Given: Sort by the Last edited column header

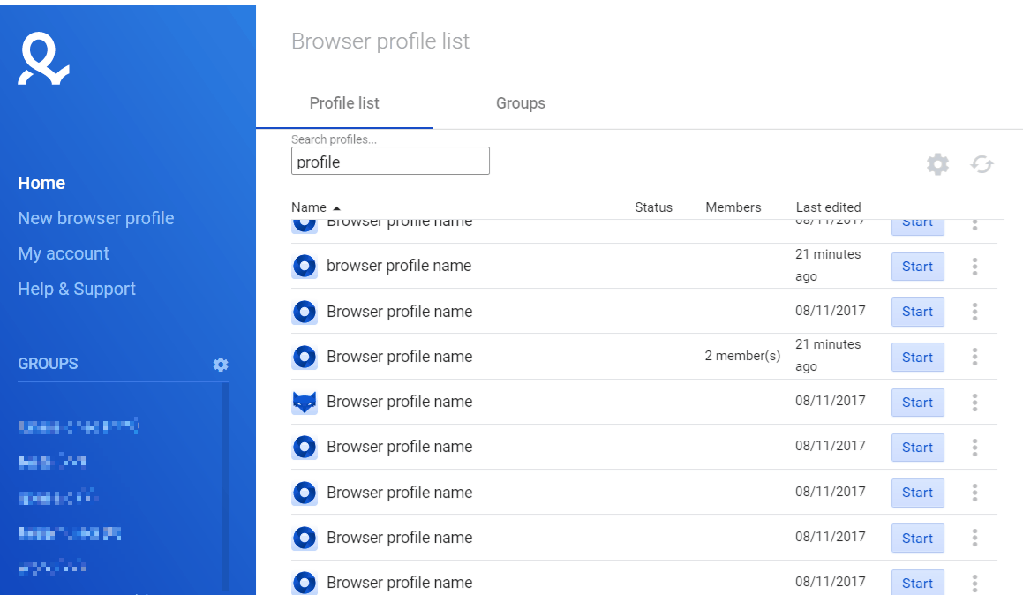Looking at the screenshot, I should click(x=828, y=207).
